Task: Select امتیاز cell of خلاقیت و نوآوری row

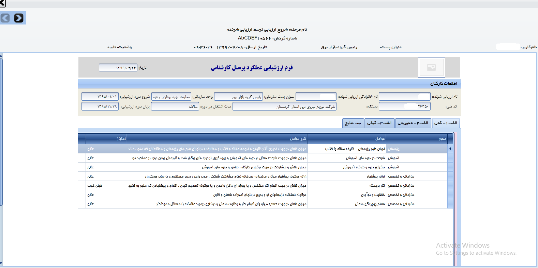Action: click(106, 195)
